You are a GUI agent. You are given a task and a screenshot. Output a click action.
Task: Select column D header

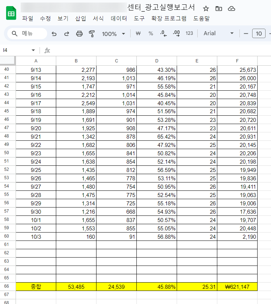(157, 61)
